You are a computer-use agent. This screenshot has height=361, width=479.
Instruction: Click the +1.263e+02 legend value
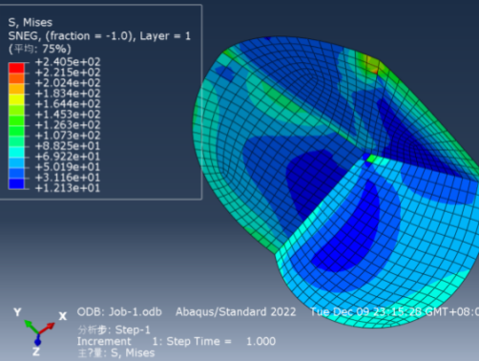68,125
